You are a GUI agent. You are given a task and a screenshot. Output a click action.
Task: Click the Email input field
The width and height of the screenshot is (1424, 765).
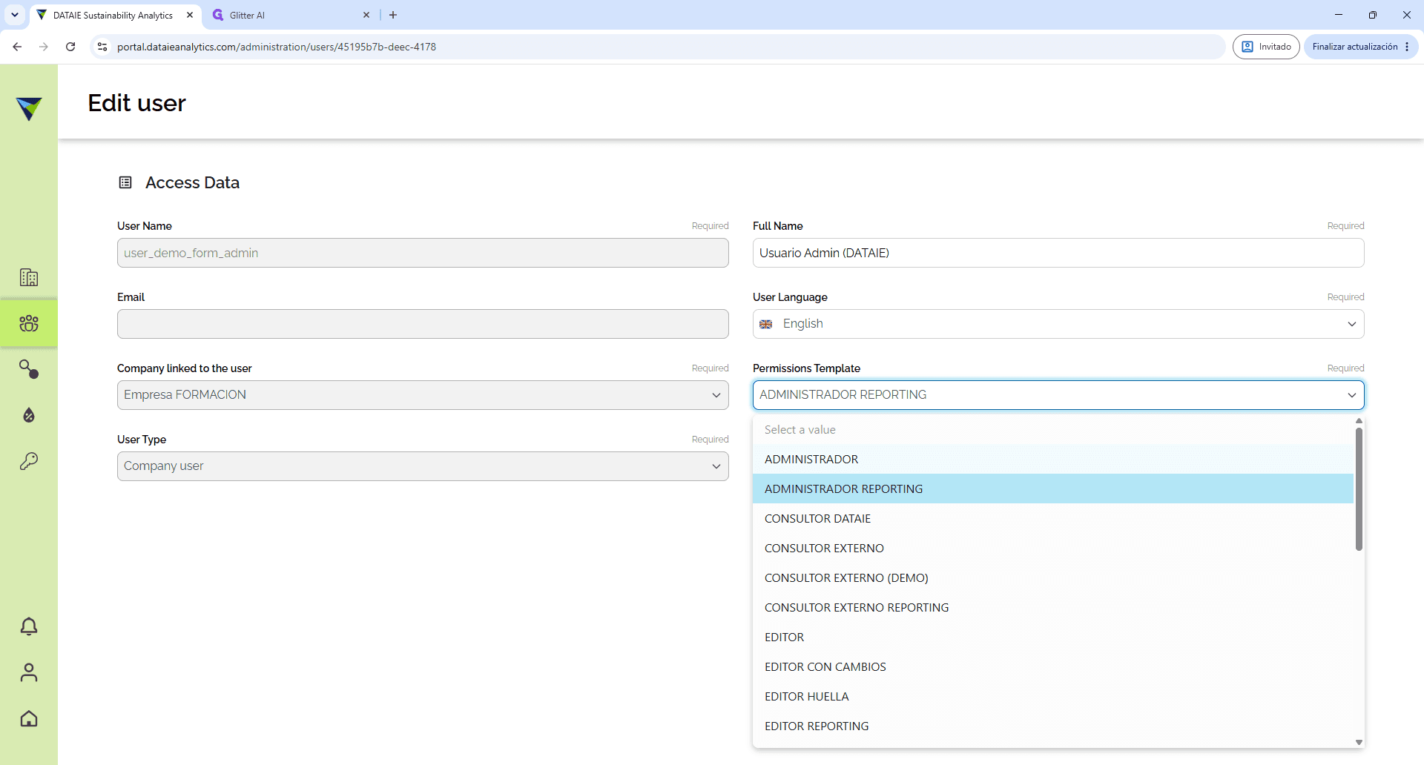tap(423, 324)
